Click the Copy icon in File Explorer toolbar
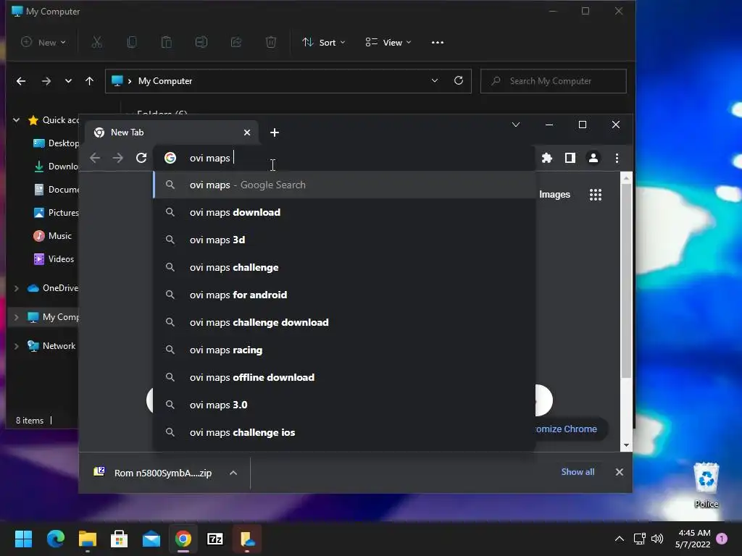Image resolution: width=742 pixels, height=556 pixels. 132,42
